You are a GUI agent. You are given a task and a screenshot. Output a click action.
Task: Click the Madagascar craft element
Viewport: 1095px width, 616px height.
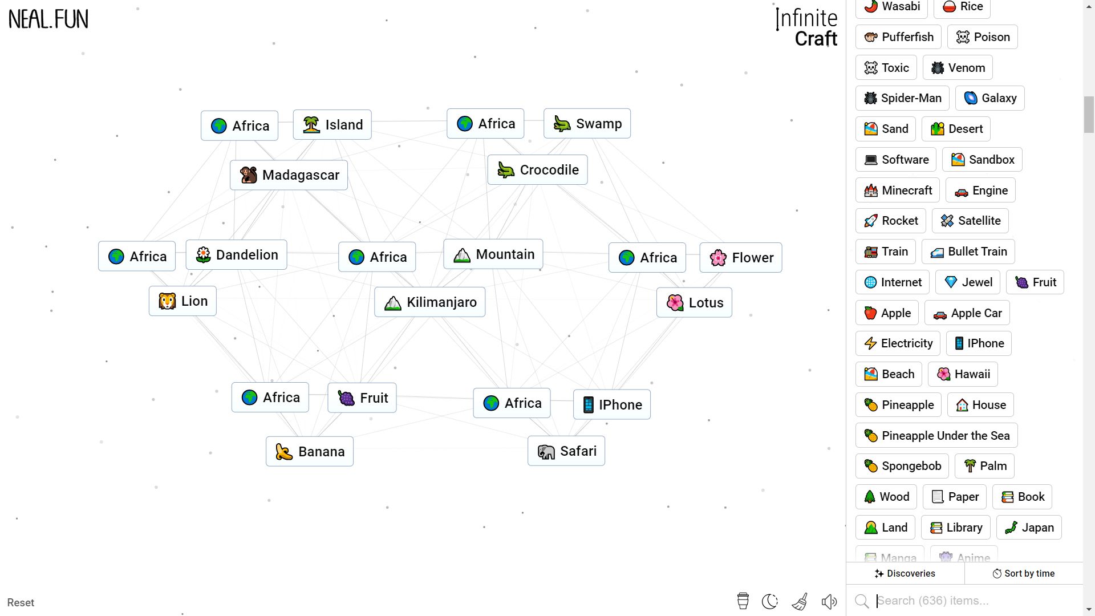pos(290,175)
